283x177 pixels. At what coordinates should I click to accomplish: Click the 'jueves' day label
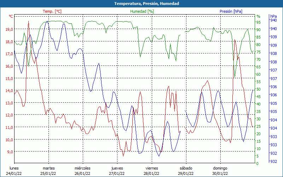117,169
